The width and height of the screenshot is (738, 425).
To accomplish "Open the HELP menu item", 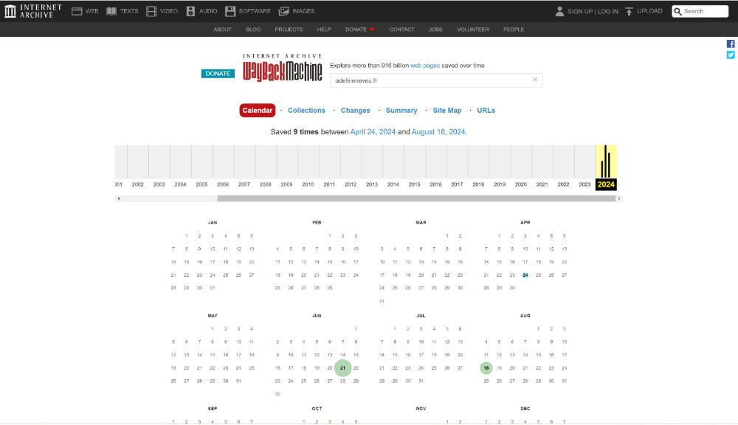I will [324, 30].
